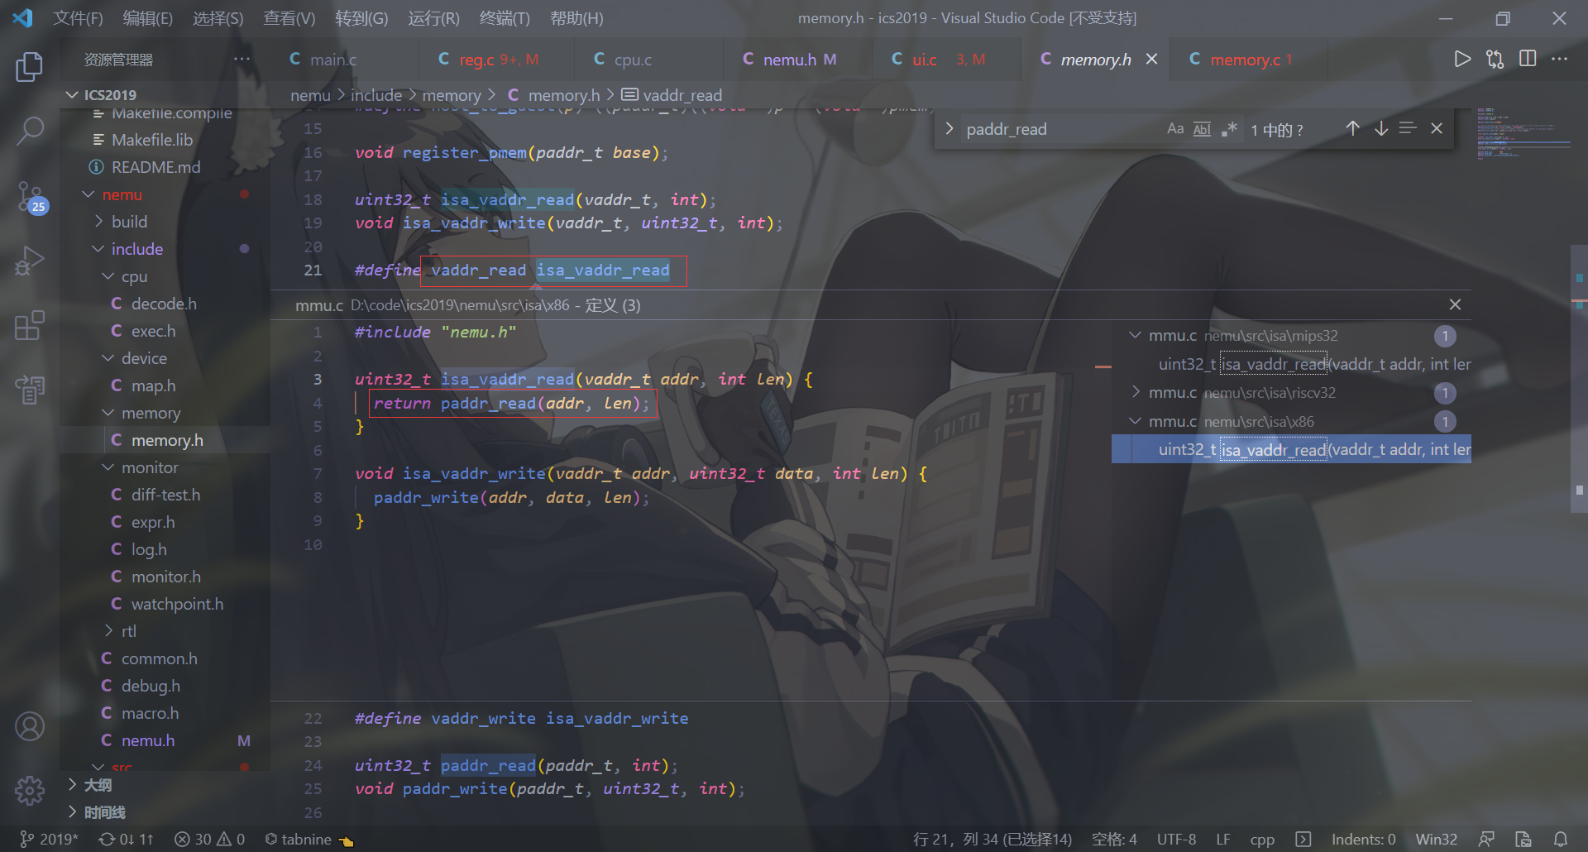Toggle Find in Selection icon
The image size is (1588, 852).
(x=1408, y=128)
